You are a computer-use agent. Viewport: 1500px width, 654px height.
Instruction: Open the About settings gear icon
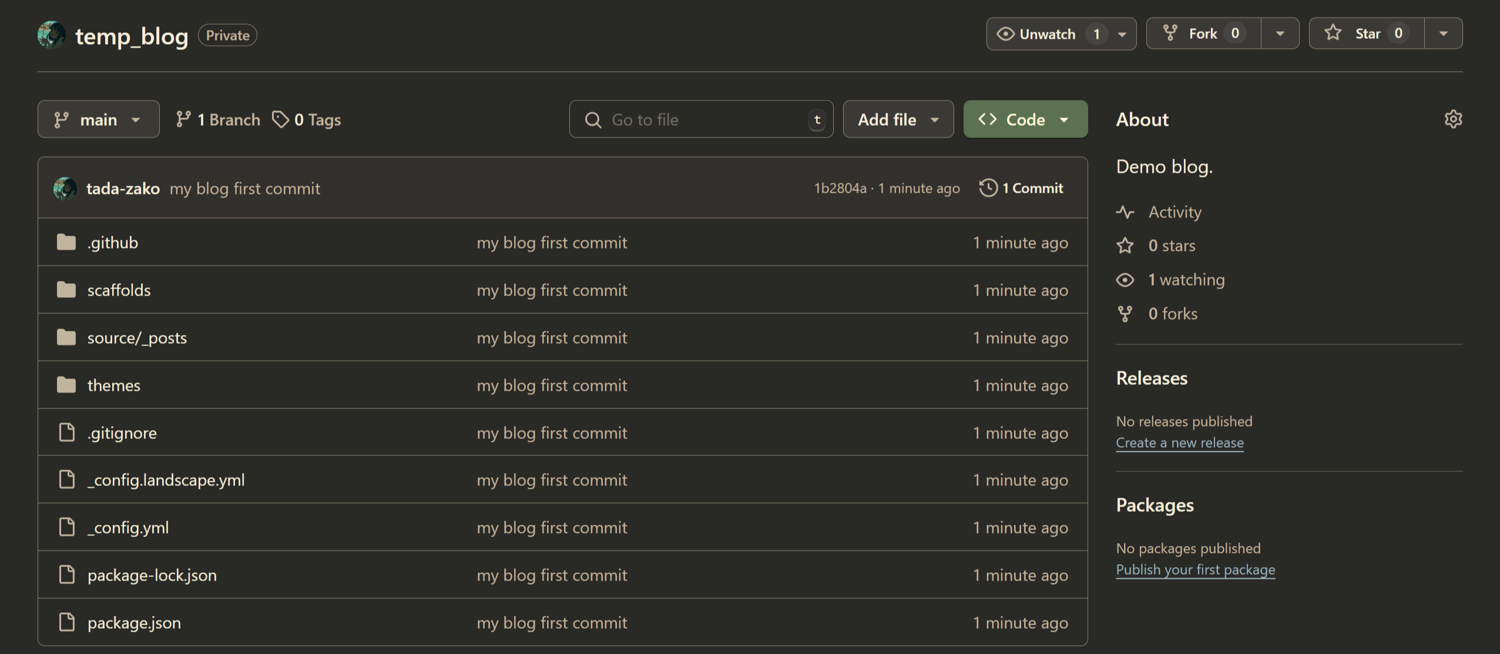pos(1453,119)
